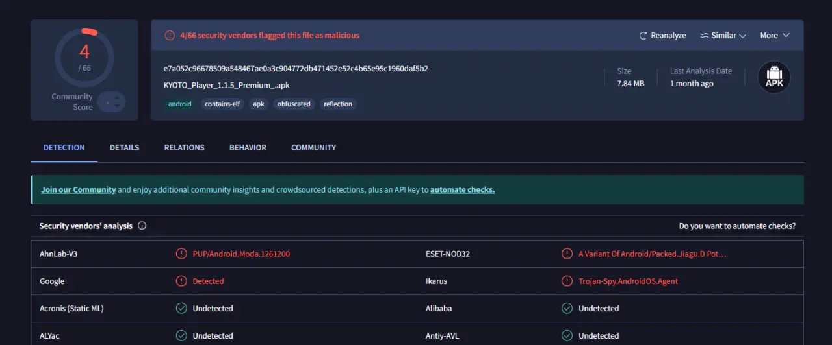
Task: Click the Alibaba vendor name
Action: point(439,309)
